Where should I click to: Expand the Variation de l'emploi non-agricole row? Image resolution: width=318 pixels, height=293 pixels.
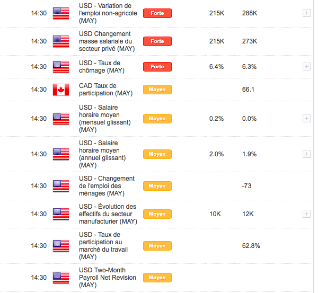306,13
